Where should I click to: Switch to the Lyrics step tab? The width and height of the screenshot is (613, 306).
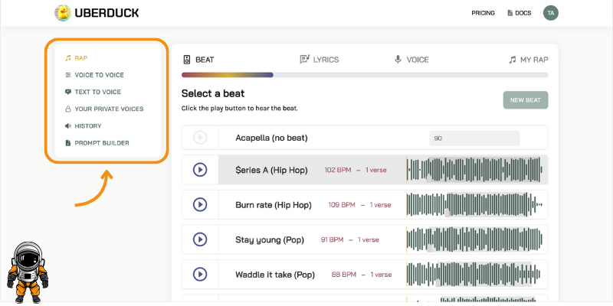[x=320, y=60]
